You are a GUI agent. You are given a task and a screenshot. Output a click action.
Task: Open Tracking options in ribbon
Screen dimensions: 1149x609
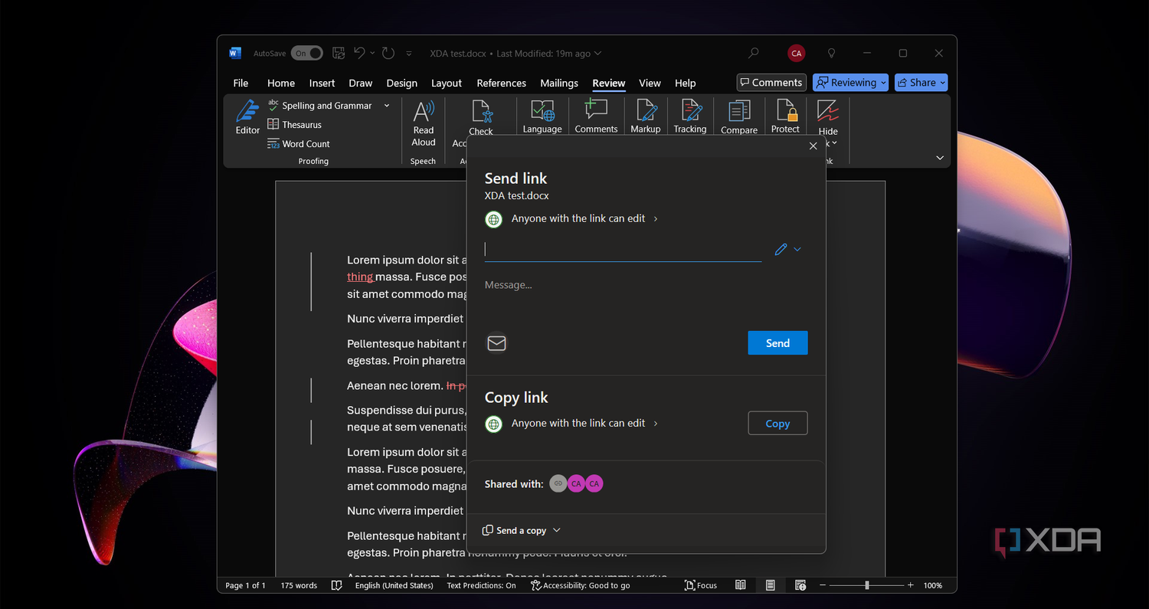click(690, 117)
